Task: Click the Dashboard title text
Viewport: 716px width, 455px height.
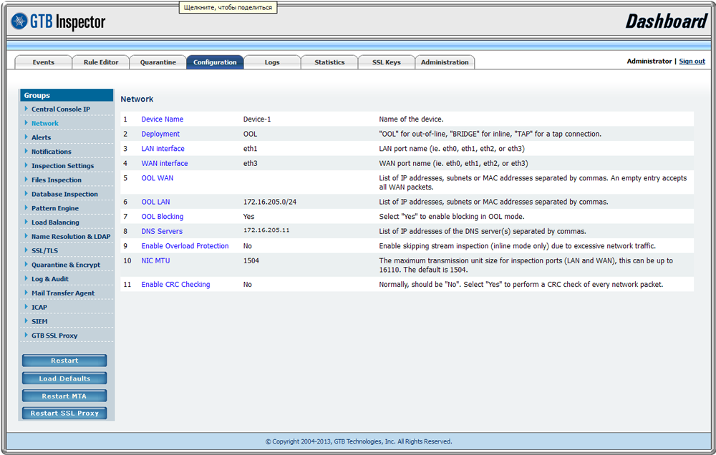Action: (x=666, y=21)
